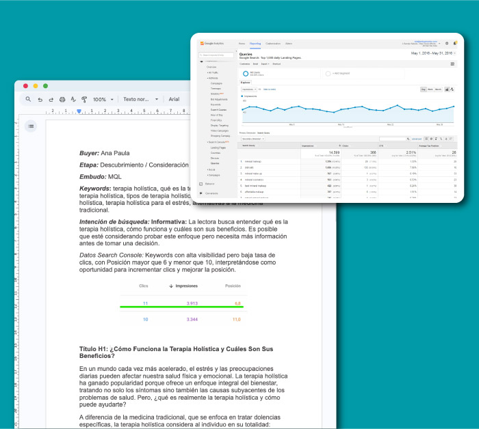
Task: Open Analytics settings gear icon
Action: pyautogui.click(x=447, y=43)
